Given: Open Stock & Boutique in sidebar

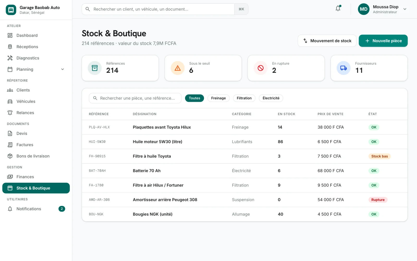Looking at the screenshot, I should pos(36,188).
